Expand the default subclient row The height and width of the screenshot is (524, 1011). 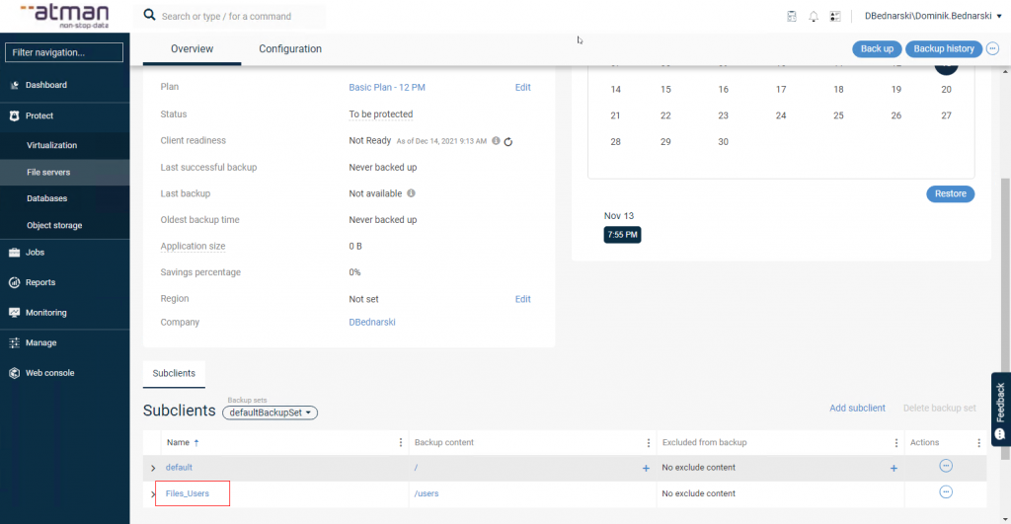(x=153, y=468)
